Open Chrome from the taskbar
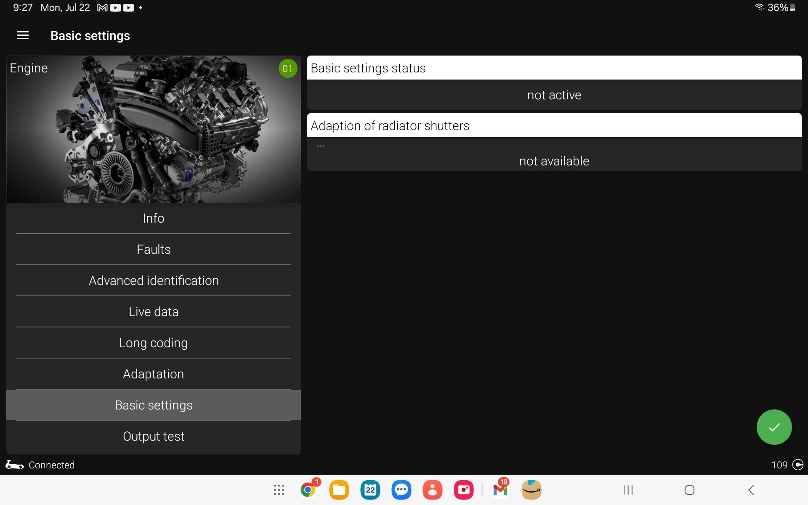This screenshot has height=505, width=808. (308, 490)
